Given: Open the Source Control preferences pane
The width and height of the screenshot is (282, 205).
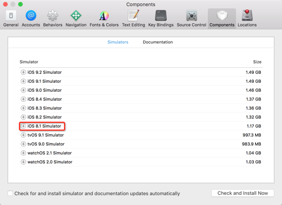Looking at the screenshot, I should [x=191, y=18].
